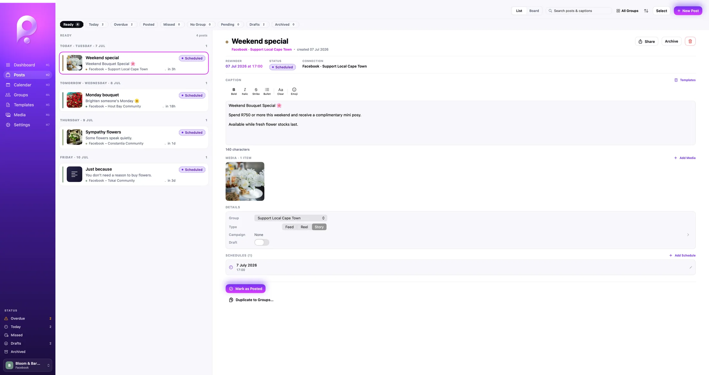Click the red trash delete icon
The width and height of the screenshot is (709, 375).
tap(690, 41)
